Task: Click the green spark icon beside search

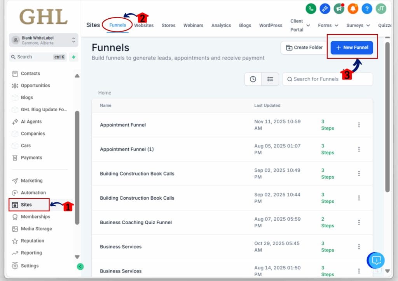Action: coord(73,57)
